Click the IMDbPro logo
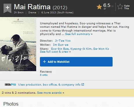The image size is (134, 107). (10, 85)
